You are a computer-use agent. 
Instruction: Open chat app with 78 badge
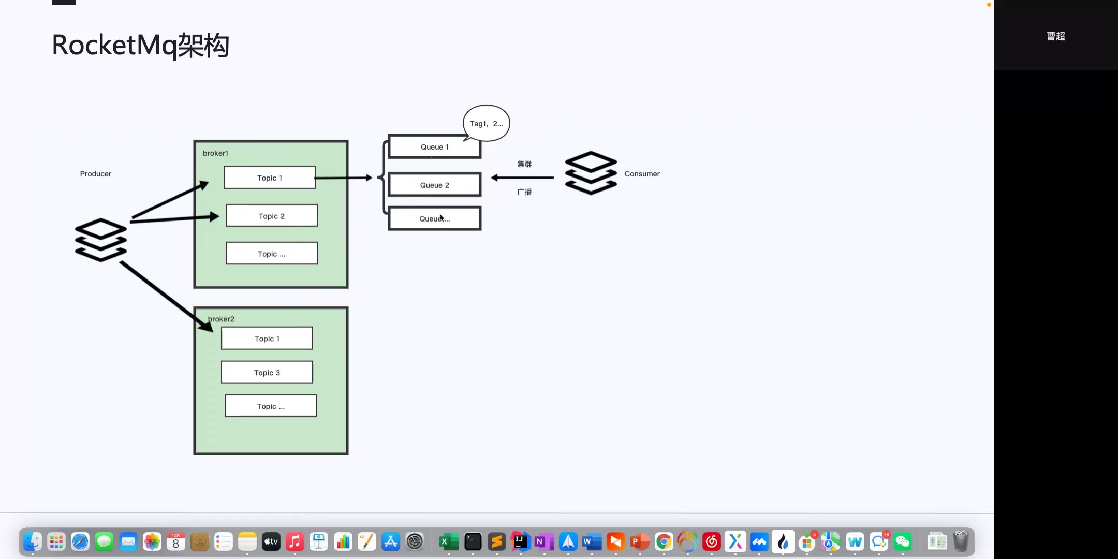[x=879, y=542]
